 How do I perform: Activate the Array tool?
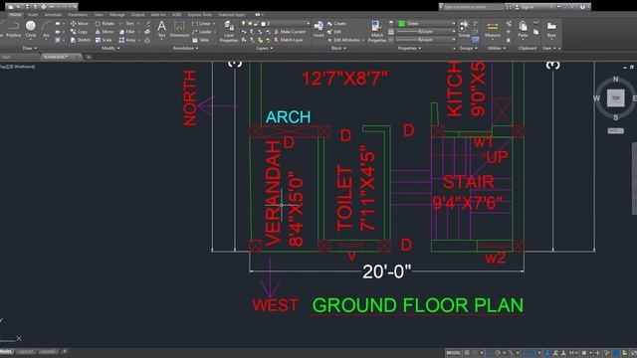[127, 40]
